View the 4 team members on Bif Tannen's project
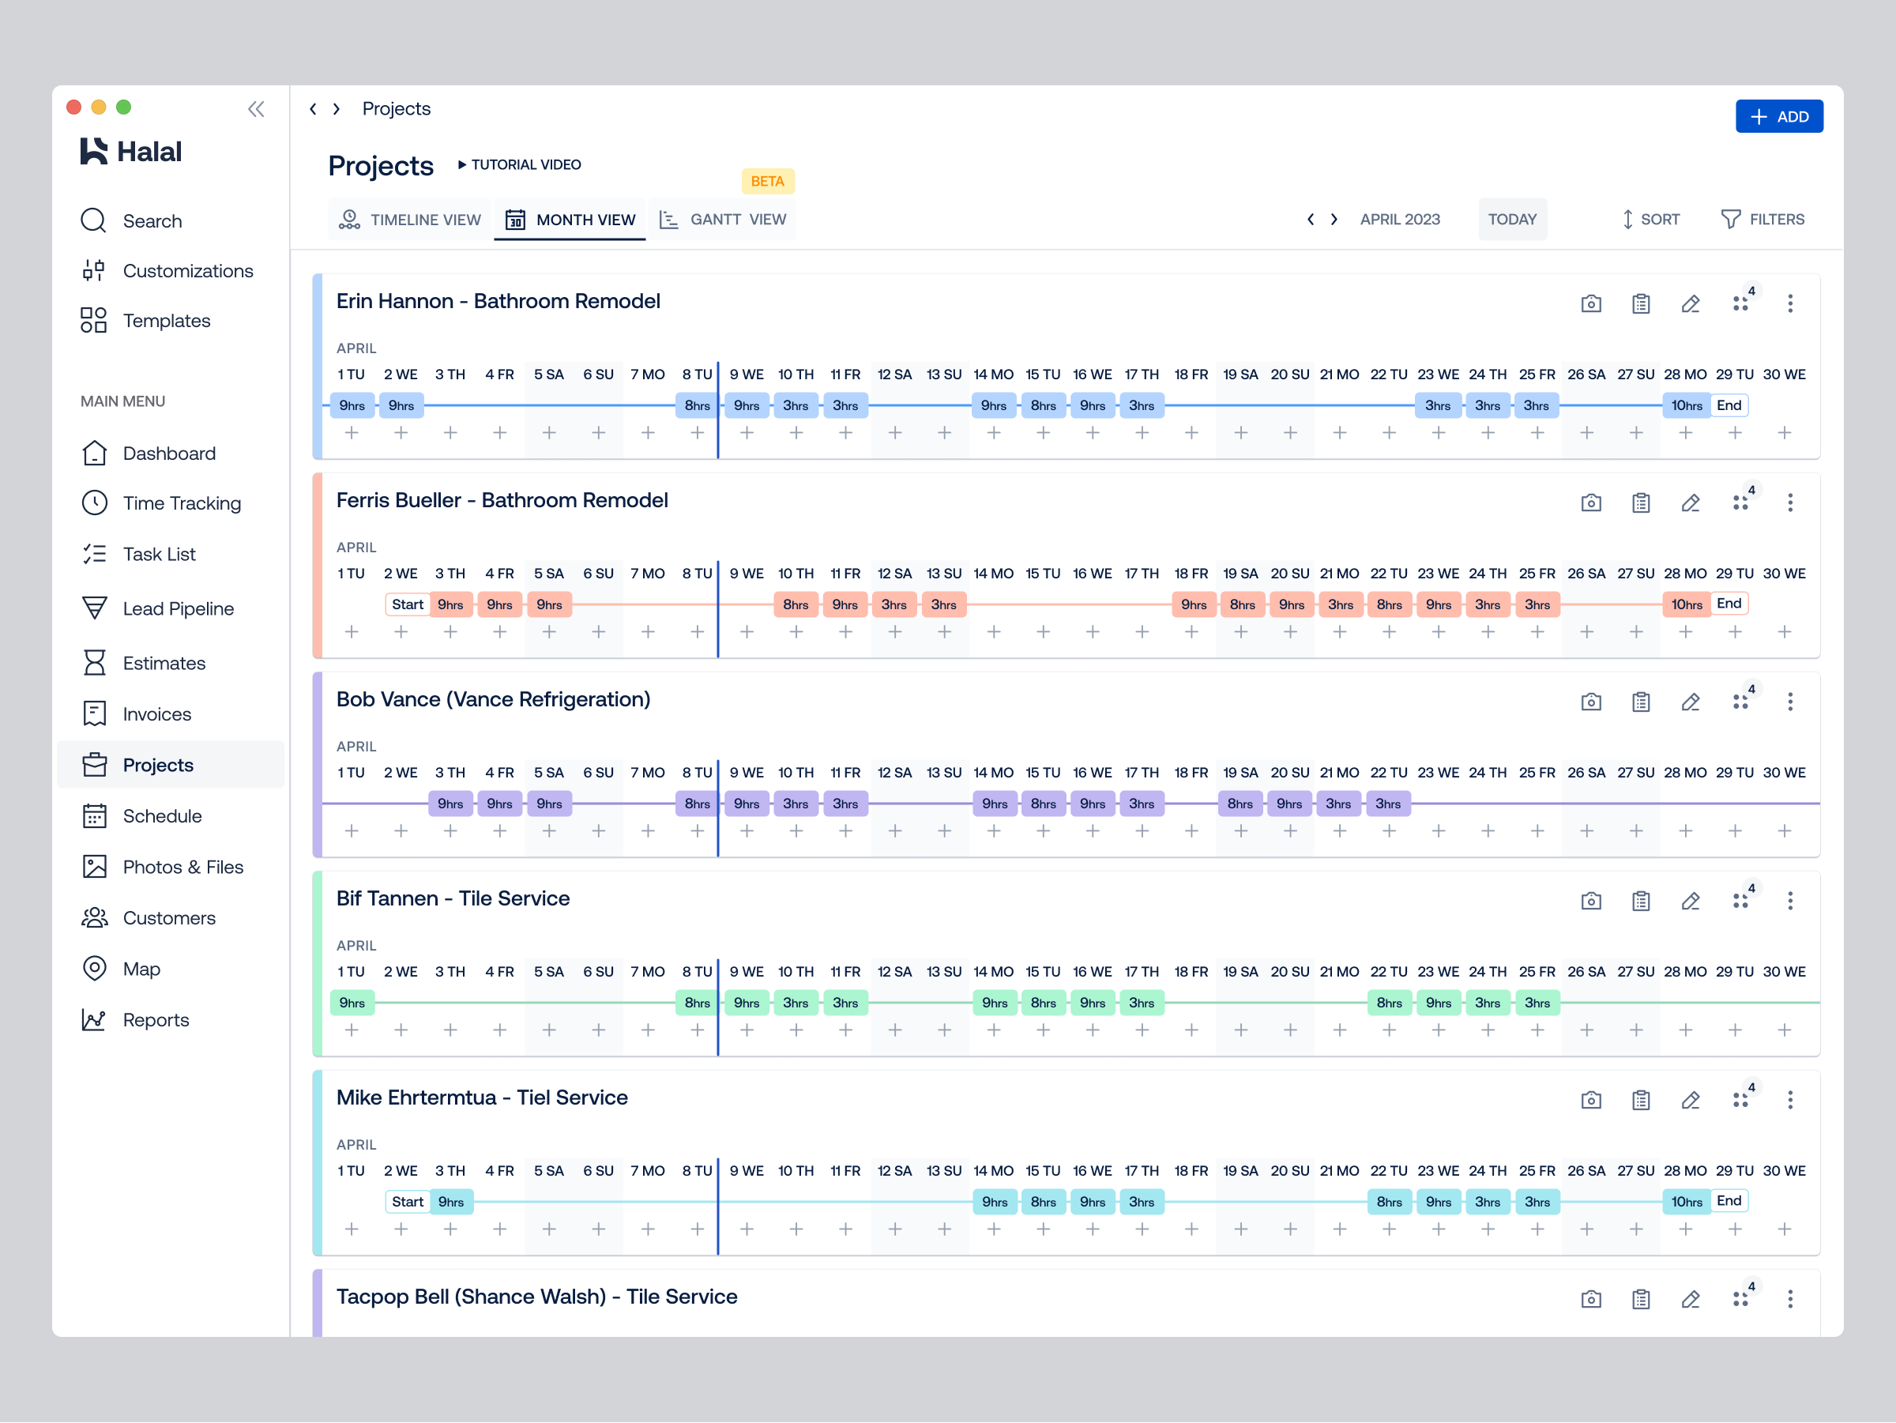This screenshot has height=1423, width=1896. pyautogui.click(x=1741, y=900)
